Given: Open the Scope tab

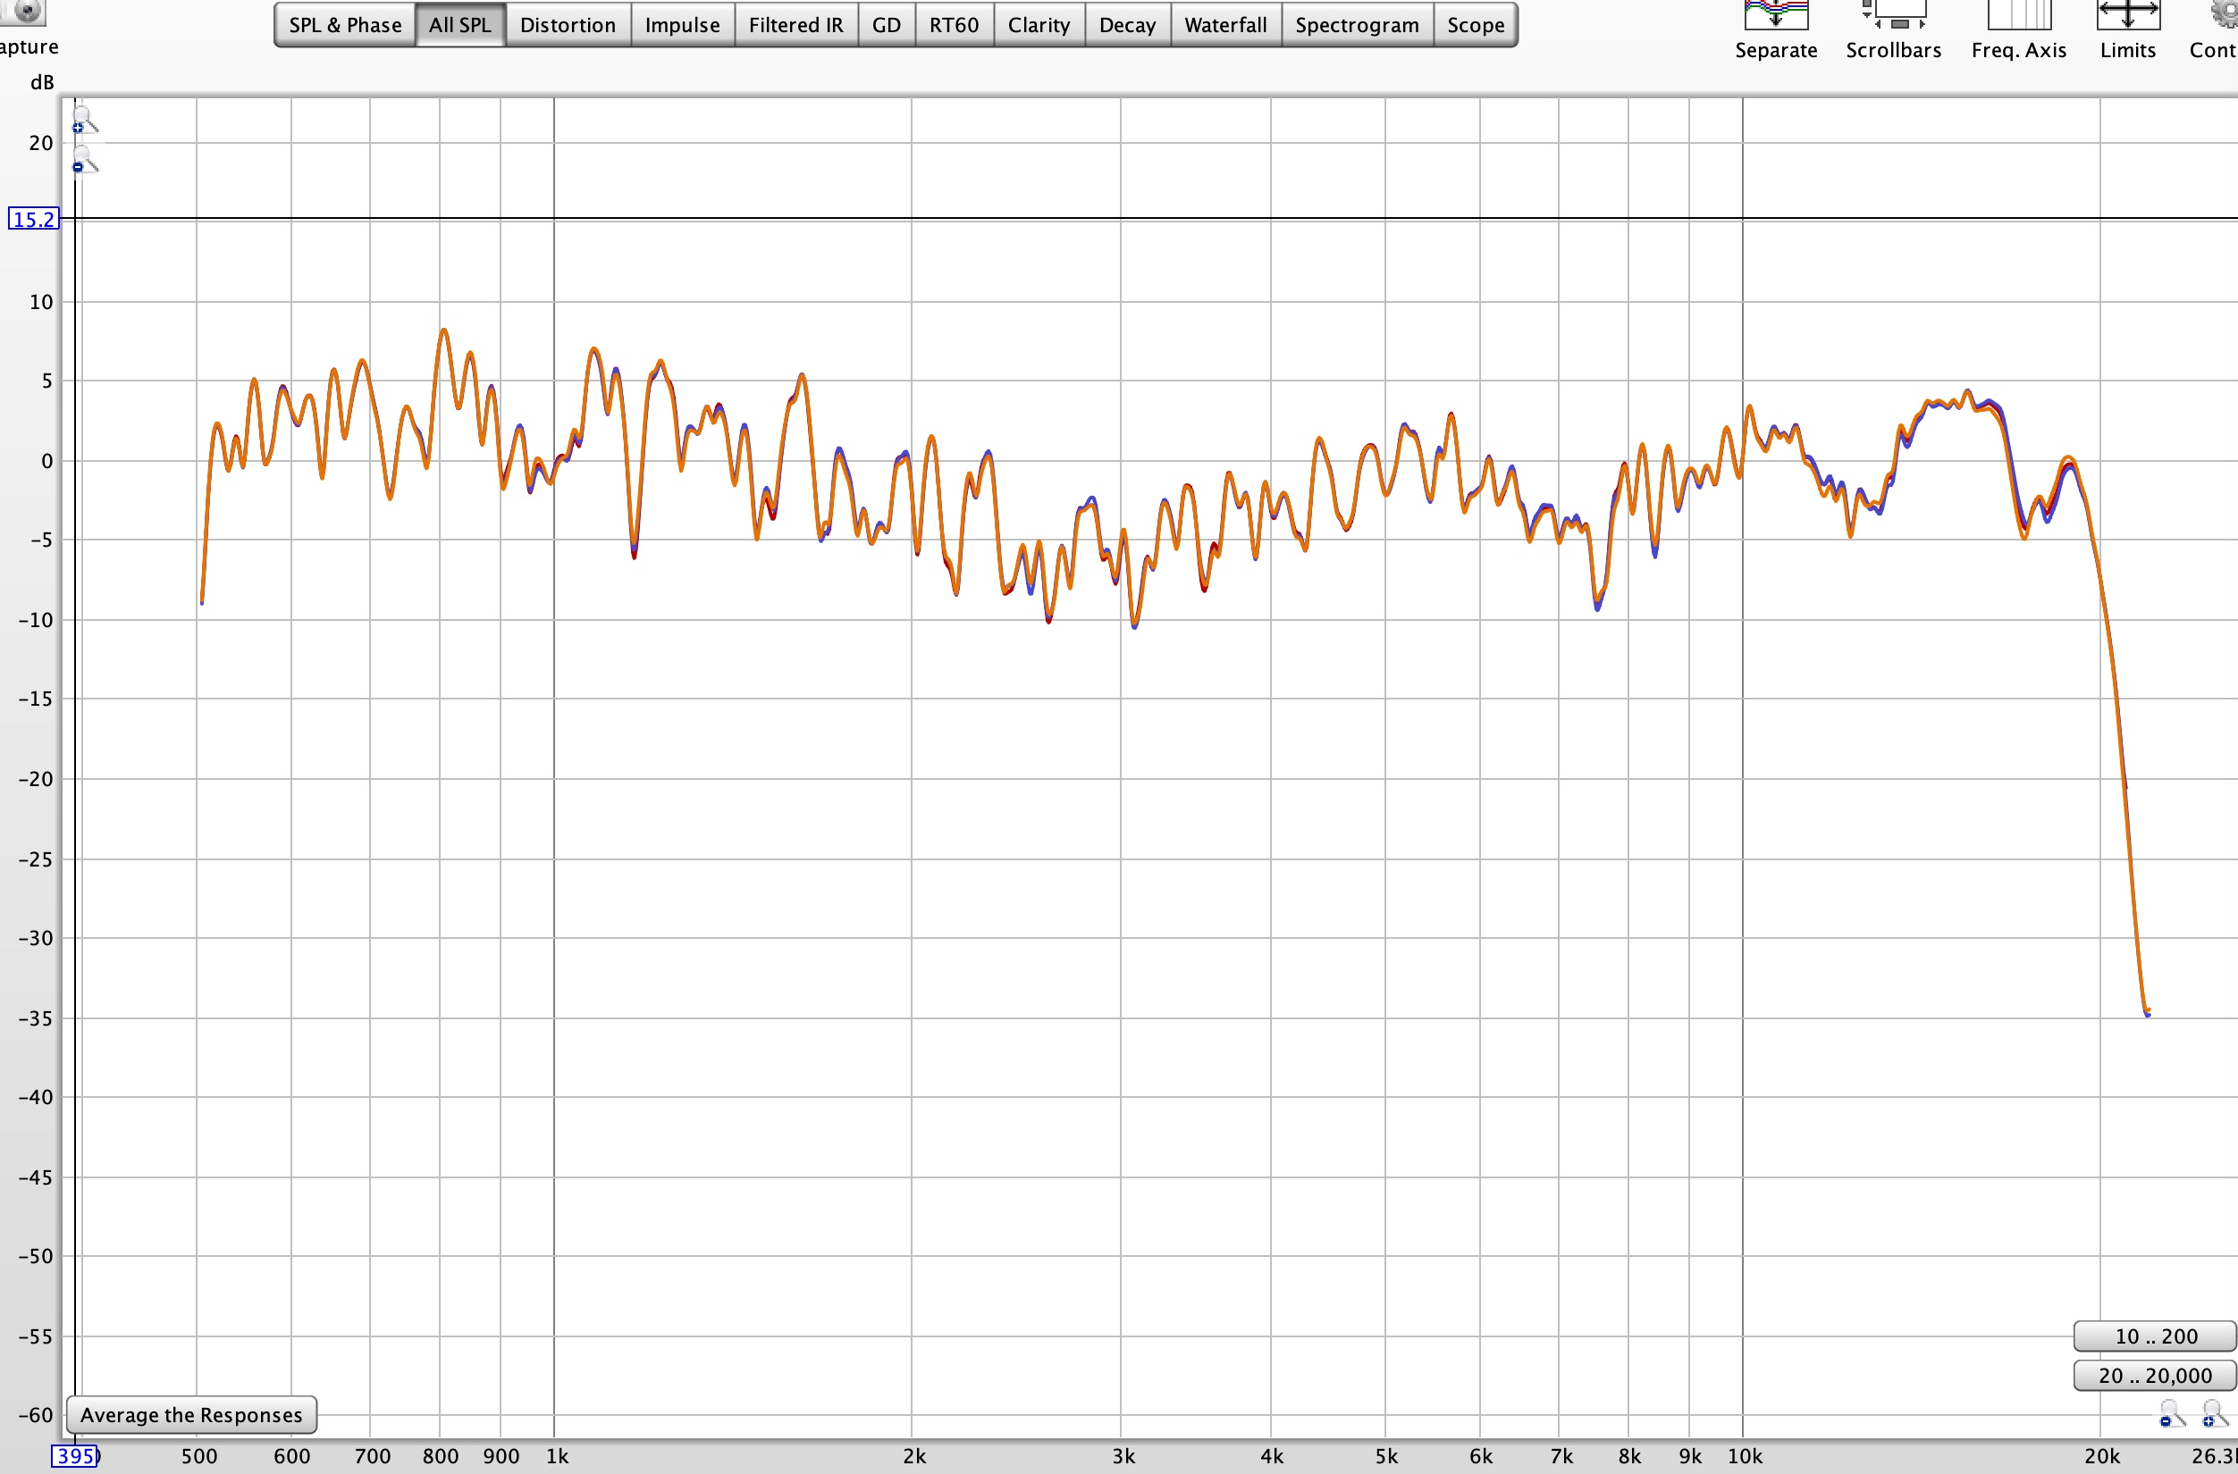Looking at the screenshot, I should click(1476, 25).
